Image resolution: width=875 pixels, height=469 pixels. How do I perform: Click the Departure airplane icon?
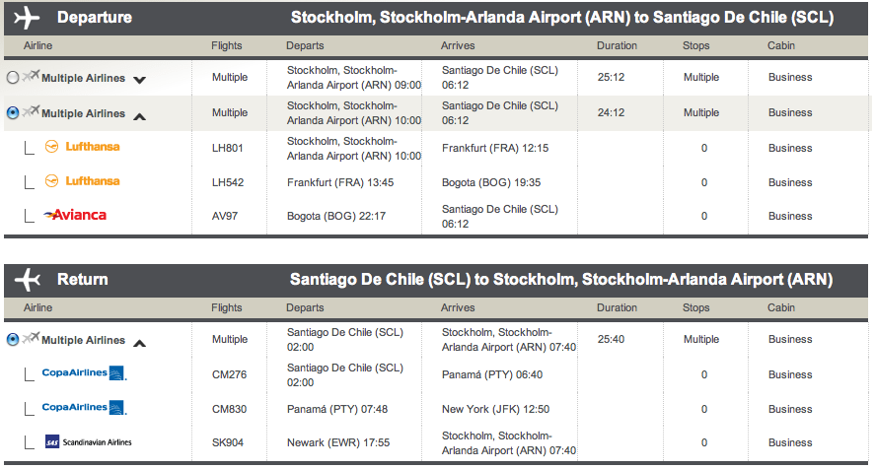tap(29, 18)
